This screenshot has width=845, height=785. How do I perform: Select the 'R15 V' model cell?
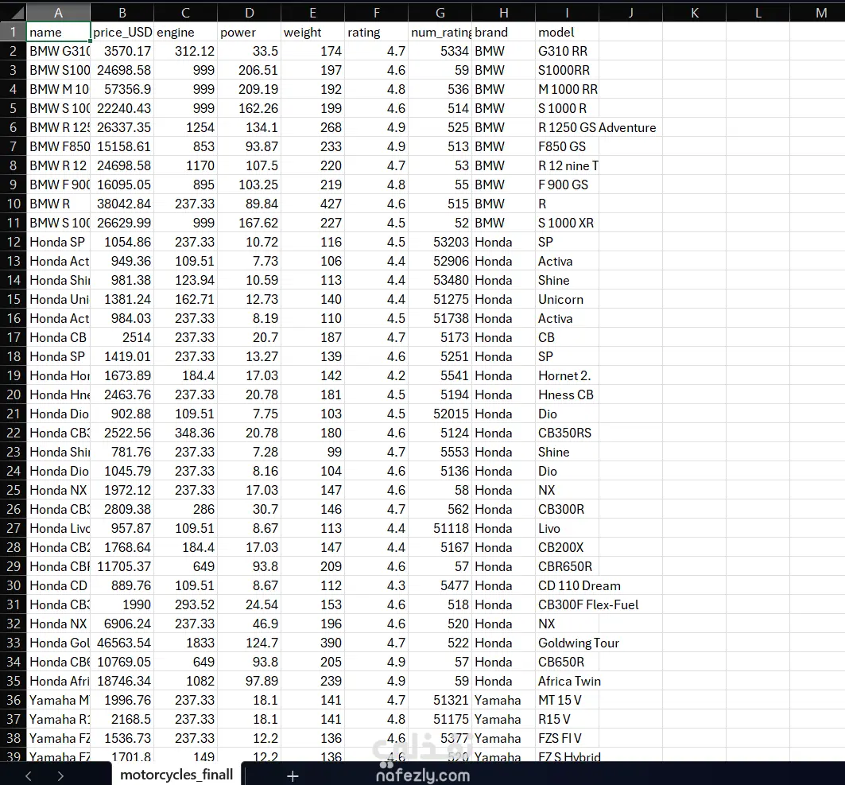pyautogui.click(x=567, y=719)
